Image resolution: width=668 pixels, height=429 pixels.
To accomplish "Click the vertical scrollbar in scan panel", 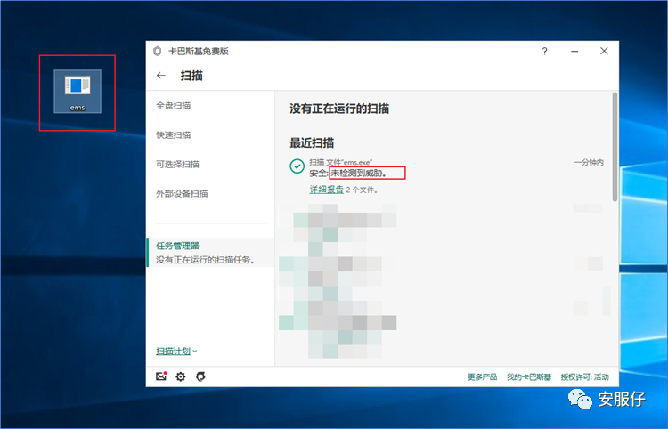I will [x=615, y=147].
